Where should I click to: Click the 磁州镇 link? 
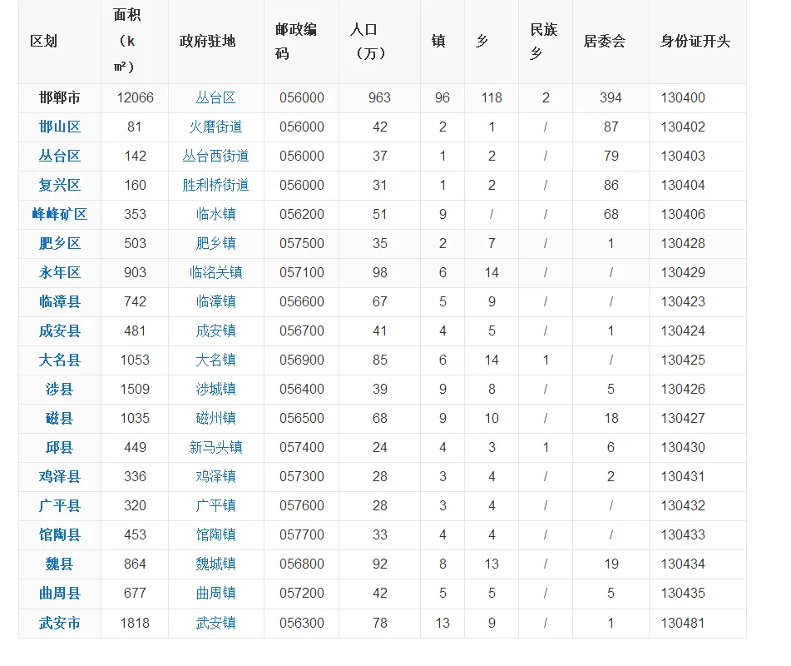point(215,418)
